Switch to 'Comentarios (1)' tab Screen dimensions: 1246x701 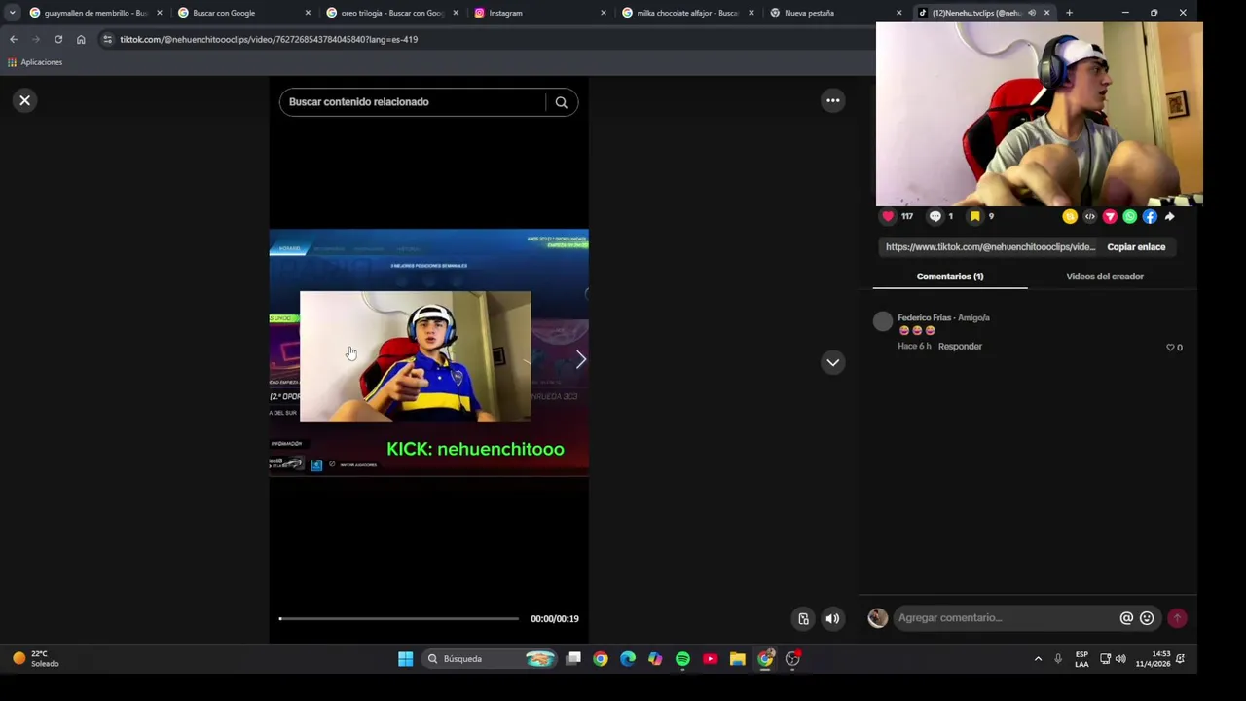pos(950,277)
